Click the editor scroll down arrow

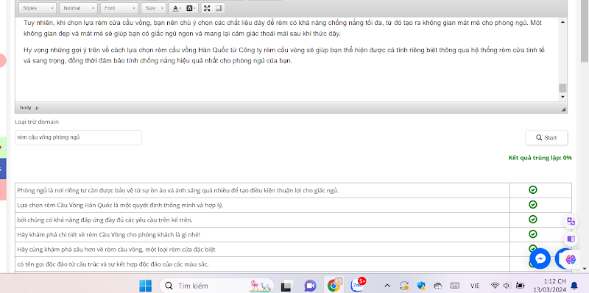pyautogui.click(x=562, y=97)
